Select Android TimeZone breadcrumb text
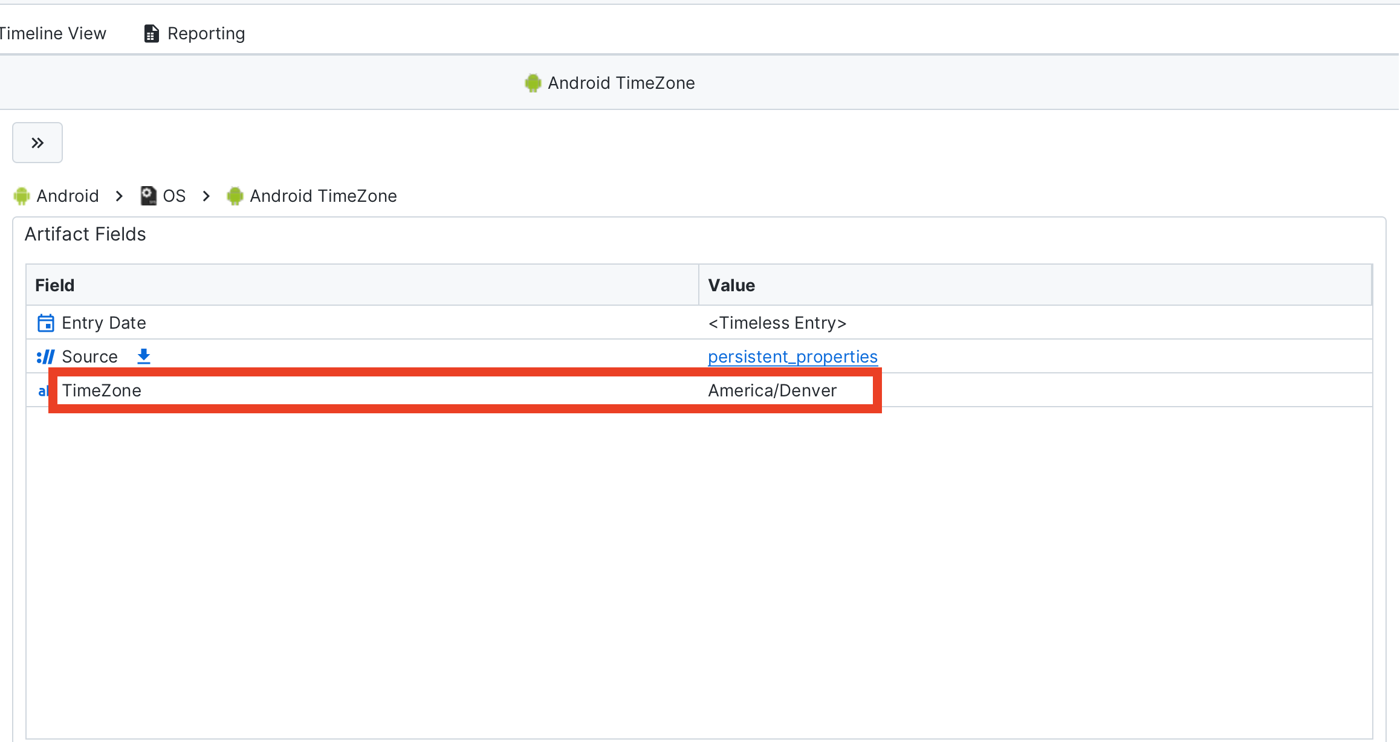The image size is (1400, 742). pyautogui.click(x=323, y=196)
